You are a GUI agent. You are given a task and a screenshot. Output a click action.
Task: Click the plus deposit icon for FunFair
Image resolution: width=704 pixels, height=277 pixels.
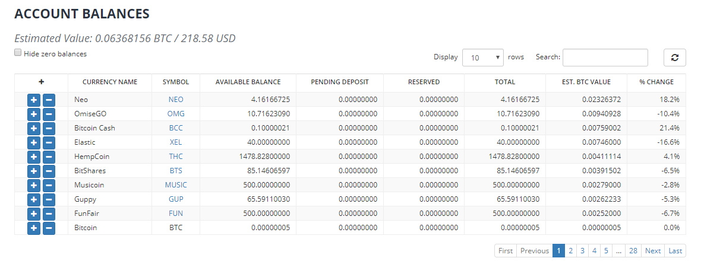pos(34,214)
